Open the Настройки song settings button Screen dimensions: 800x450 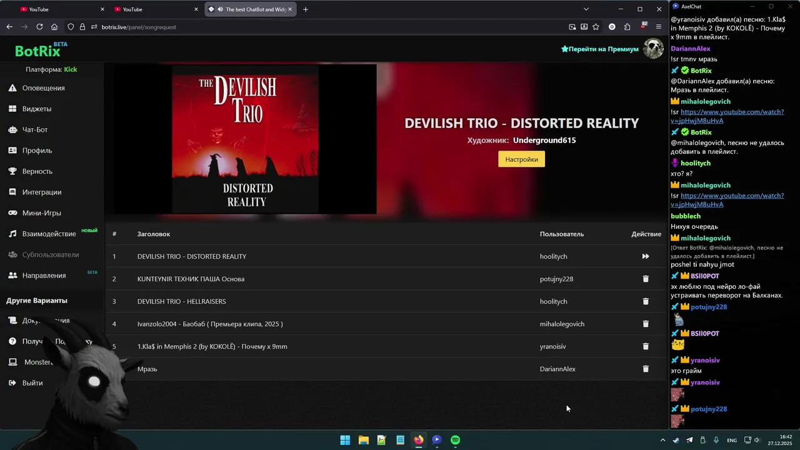coord(521,159)
